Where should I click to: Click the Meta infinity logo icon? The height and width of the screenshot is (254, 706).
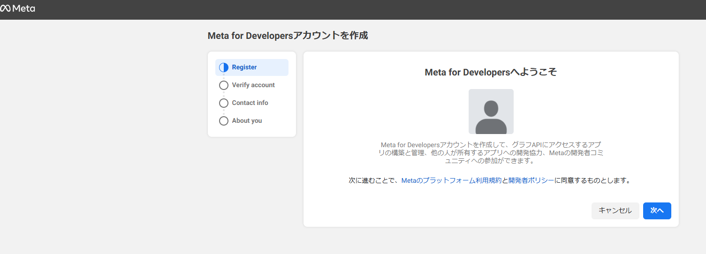coord(5,8)
